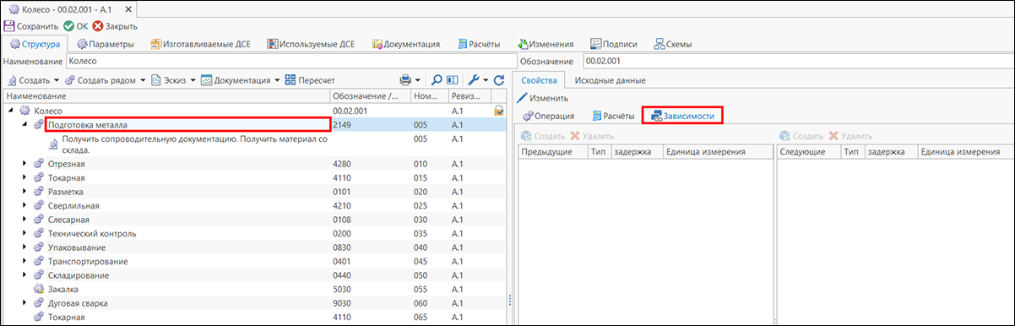This screenshot has height=326, width=1015.
Task: Click the Единица измерения header of Предыдущие table
Action: point(716,152)
